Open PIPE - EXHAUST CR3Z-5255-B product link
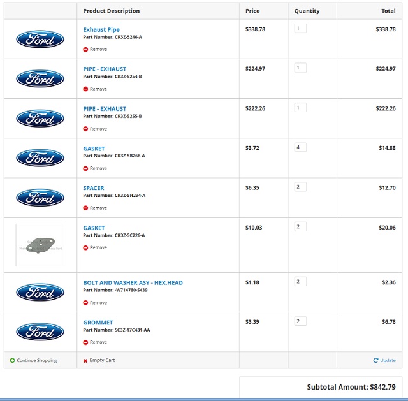 (105, 109)
